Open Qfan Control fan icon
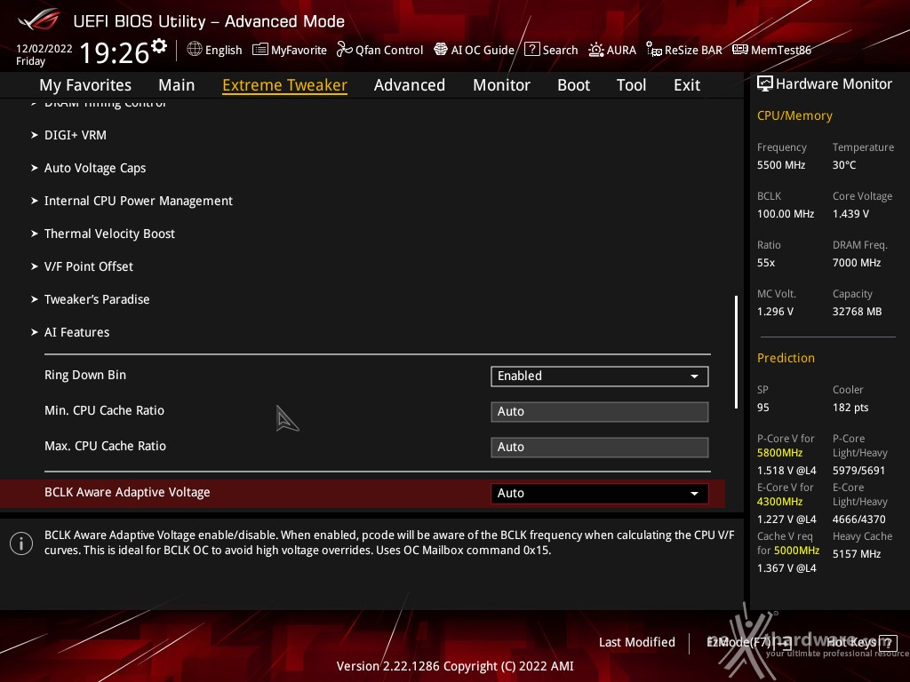910x682 pixels. click(344, 50)
